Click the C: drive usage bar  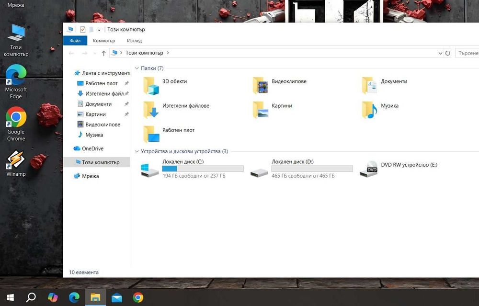[203, 169]
